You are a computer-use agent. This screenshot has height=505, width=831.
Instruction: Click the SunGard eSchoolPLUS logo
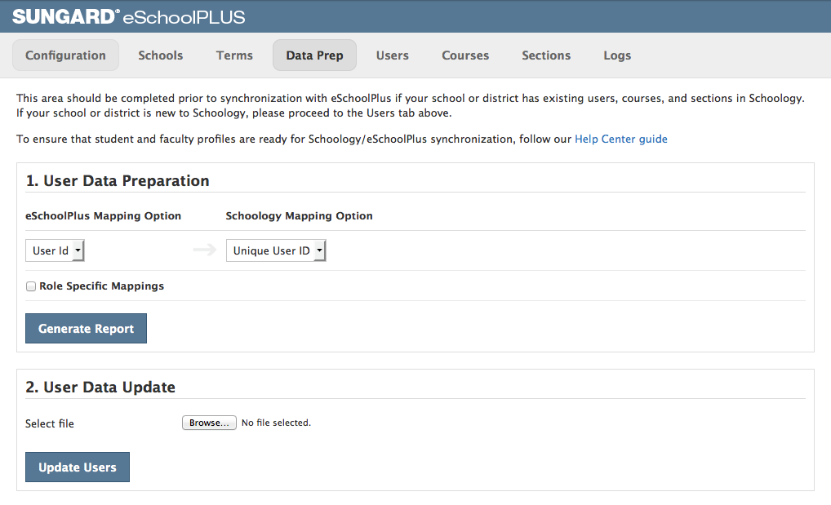pos(128,16)
